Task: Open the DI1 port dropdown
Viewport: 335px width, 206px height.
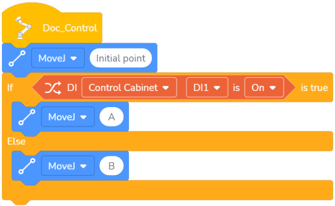Action: 207,87
